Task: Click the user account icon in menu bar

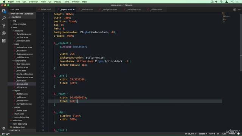Action: click(226, 2)
